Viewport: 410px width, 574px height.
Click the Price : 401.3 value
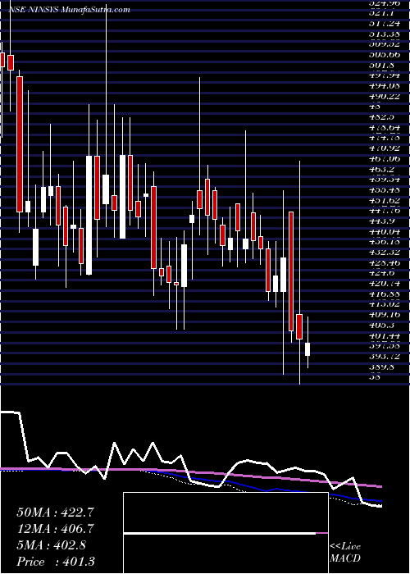(x=55, y=562)
